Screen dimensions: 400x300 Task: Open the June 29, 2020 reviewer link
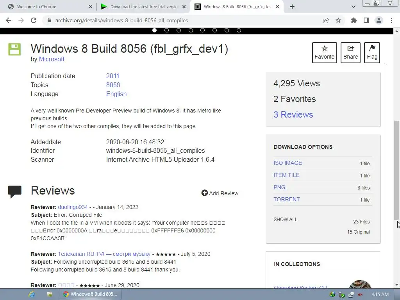pos(66,285)
